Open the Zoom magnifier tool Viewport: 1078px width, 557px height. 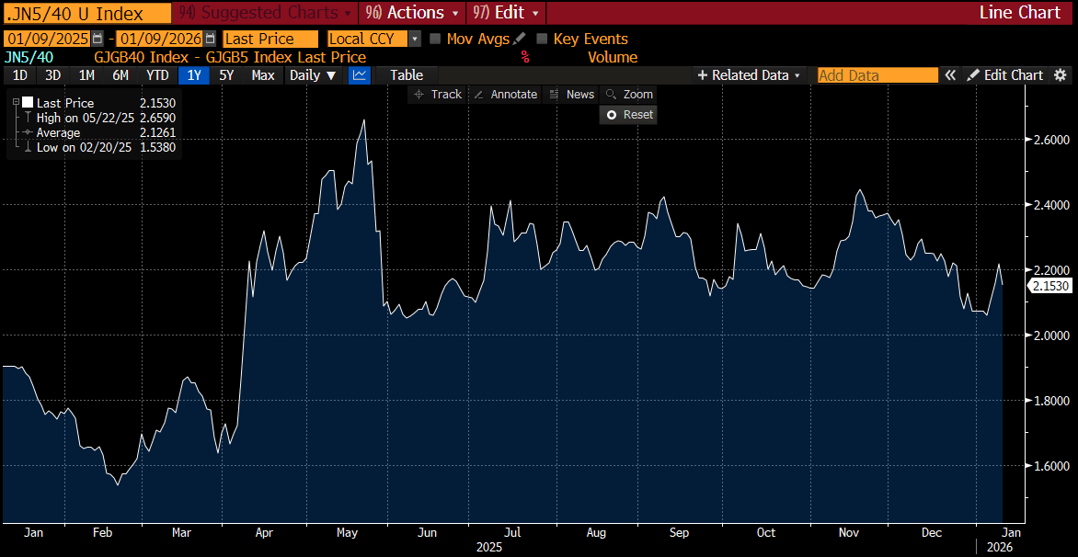tap(628, 94)
